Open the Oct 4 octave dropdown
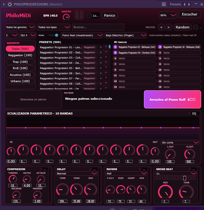Screen dimensions: 204x210 click(x=28, y=35)
